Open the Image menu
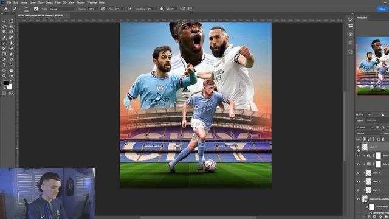The height and width of the screenshot is (219, 389). (24, 2)
